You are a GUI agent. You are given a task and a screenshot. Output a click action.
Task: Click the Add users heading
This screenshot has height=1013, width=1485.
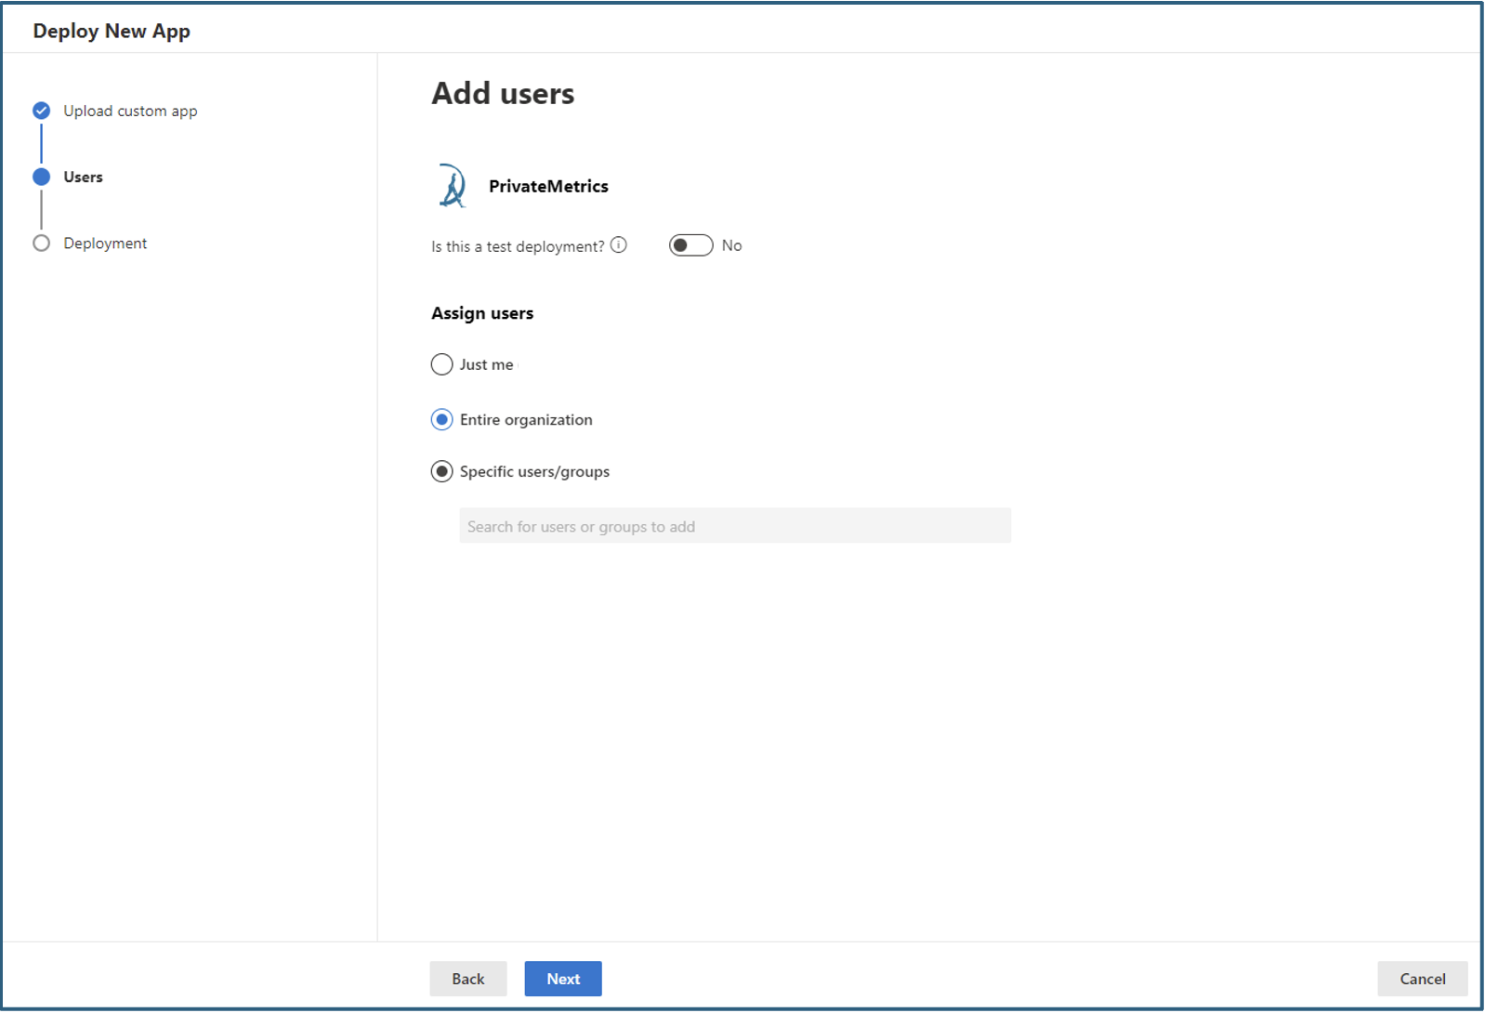pos(503,94)
